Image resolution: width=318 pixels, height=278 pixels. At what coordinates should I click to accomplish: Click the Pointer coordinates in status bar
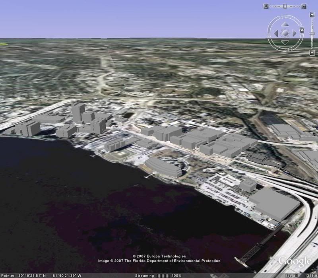(x=42, y=275)
